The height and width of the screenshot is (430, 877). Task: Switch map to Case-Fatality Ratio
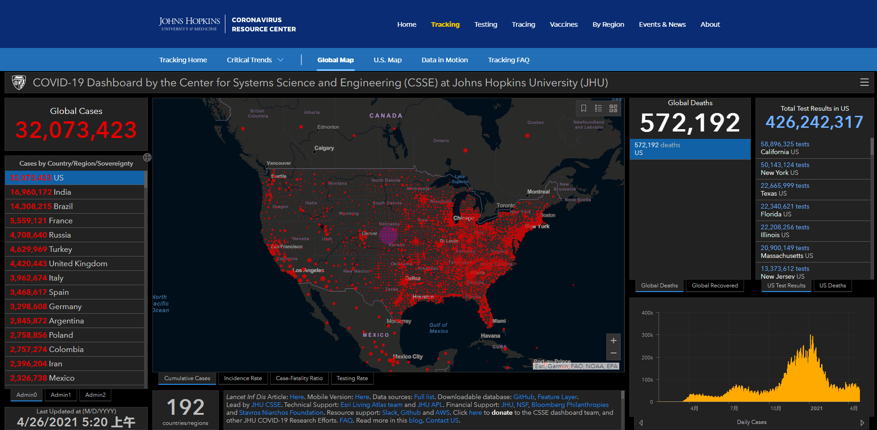pos(299,378)
